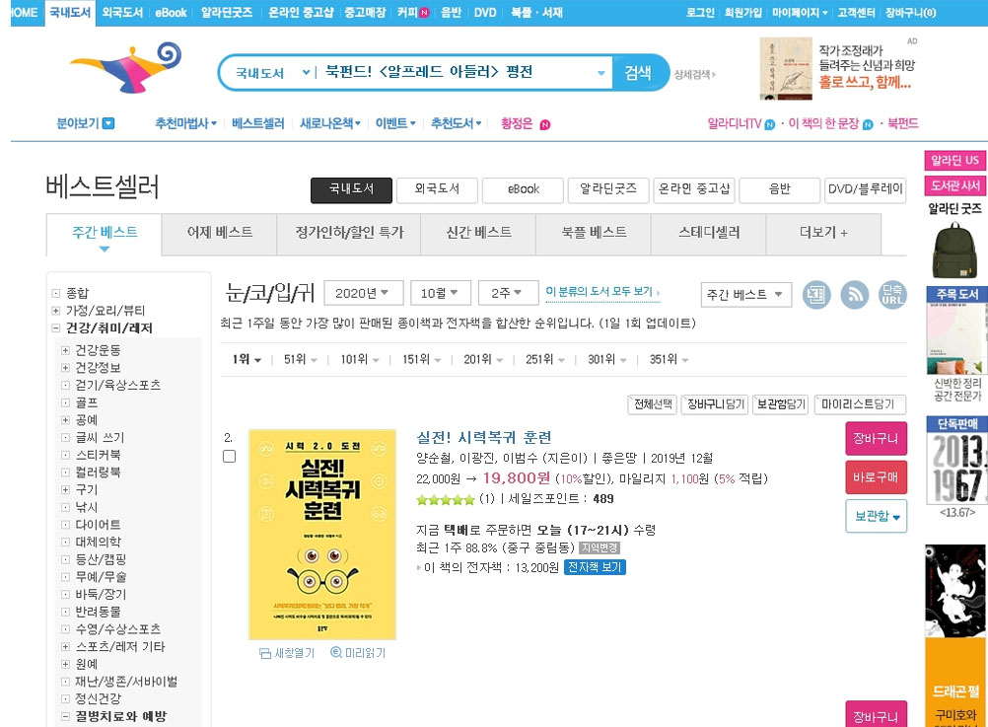This screenshot has width=988, height=727.
Task: Open the 10월 month dropdown
Action: (x=439, y=293)
